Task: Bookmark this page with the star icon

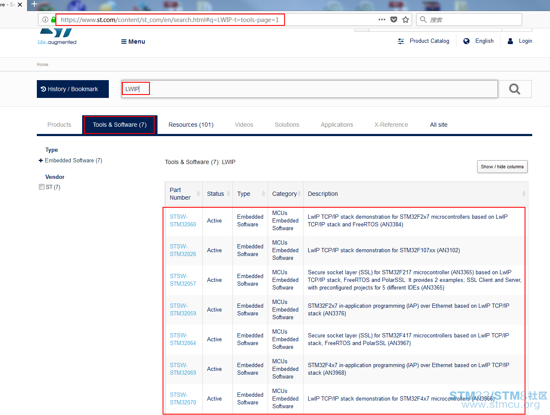Action: coord(406,19)
